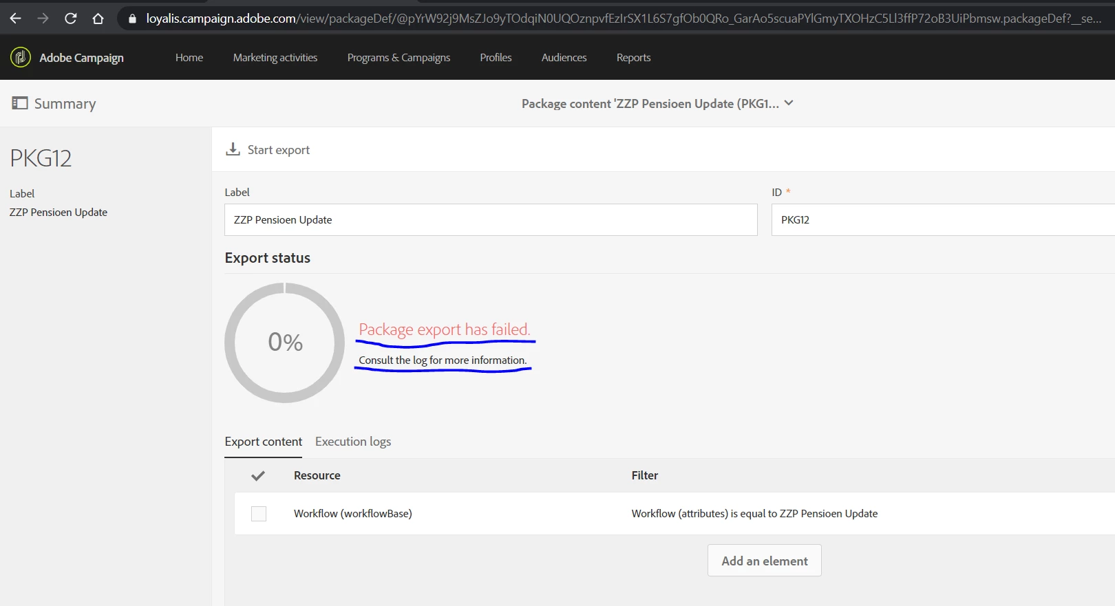The width and height of the screenshot is (1115, 606).
Task: Open browser home page icon
Action: coord(98,19)
